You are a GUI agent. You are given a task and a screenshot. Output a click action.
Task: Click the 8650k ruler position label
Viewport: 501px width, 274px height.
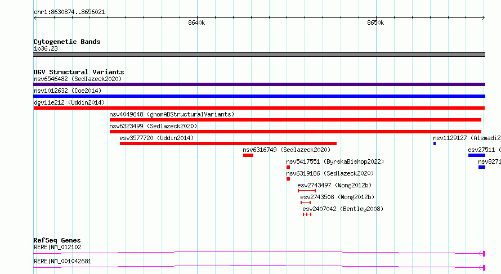(x=375, y=23)
